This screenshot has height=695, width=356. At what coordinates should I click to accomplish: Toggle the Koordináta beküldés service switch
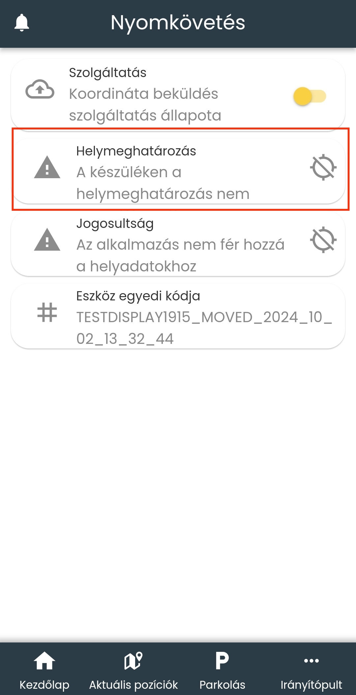coord(310,96)
